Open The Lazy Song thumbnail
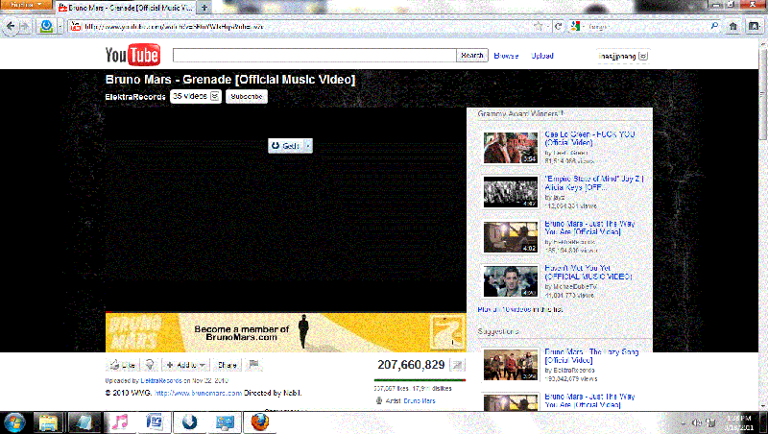This screenshot has width=768, height=434. [x=511, y=365]
